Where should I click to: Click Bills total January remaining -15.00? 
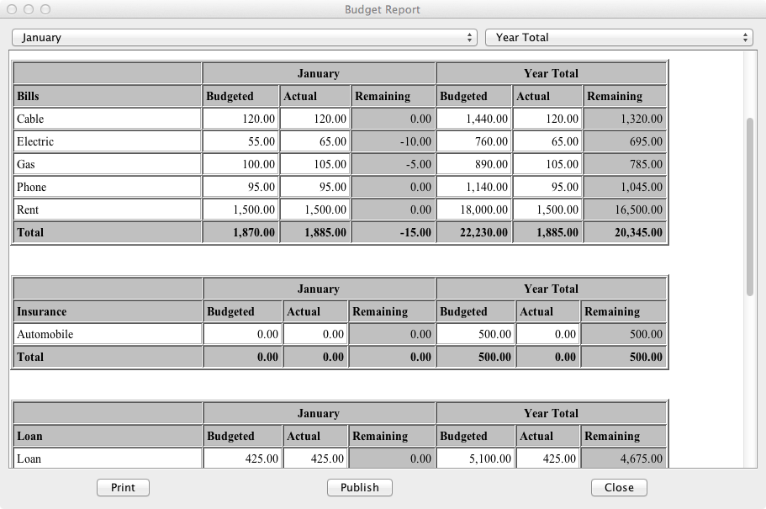click(393, 233)
